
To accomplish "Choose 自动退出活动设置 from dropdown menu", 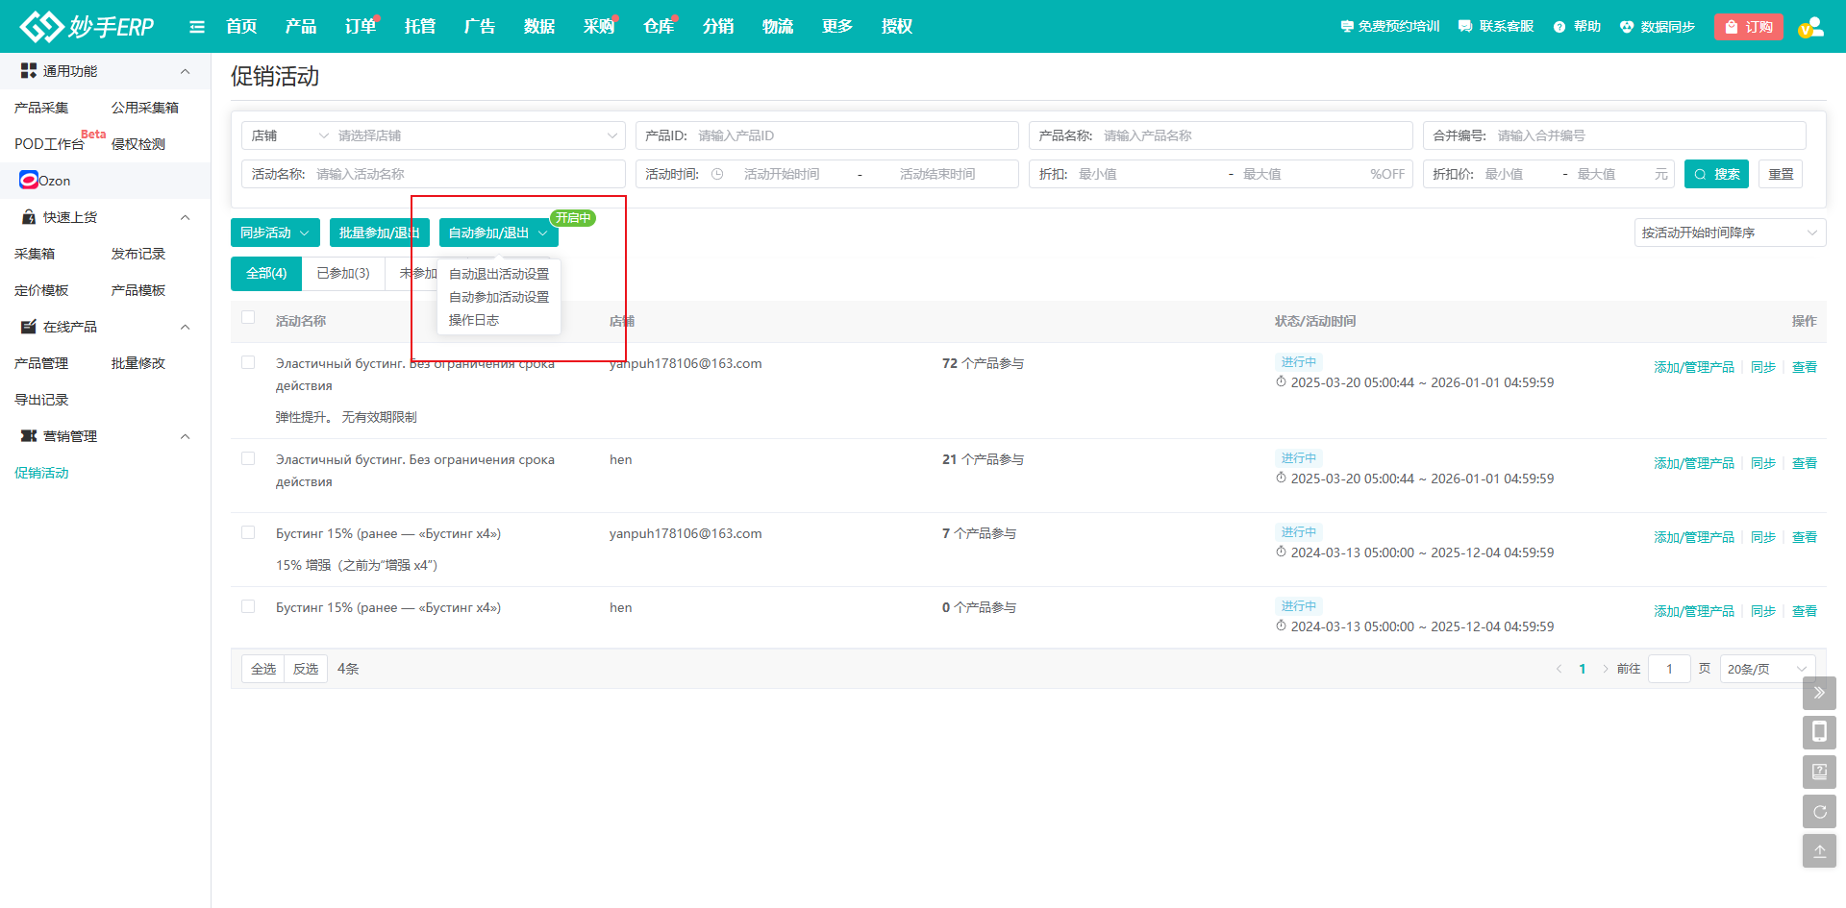I will (x=498, y=274).
